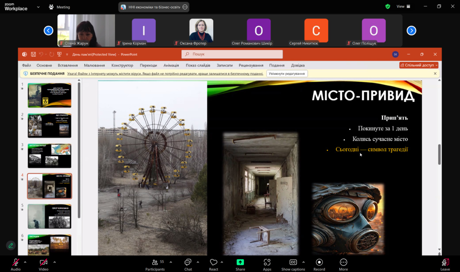
Task: Open the Конструктор ribbon tab
Action: click(x=122, y=66)
